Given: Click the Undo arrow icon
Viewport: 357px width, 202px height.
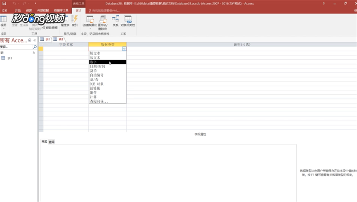Looking at the screenshot, I should coord(14,3).
